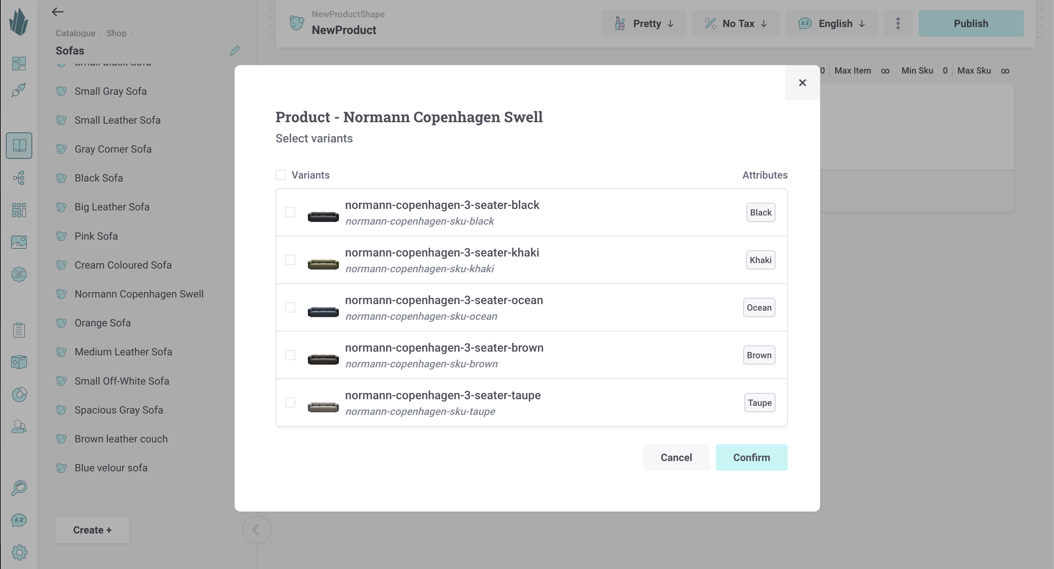1054x569 pixels.
Task: Click the ocean sofa variant thumbnail
Action: (323, 312)
